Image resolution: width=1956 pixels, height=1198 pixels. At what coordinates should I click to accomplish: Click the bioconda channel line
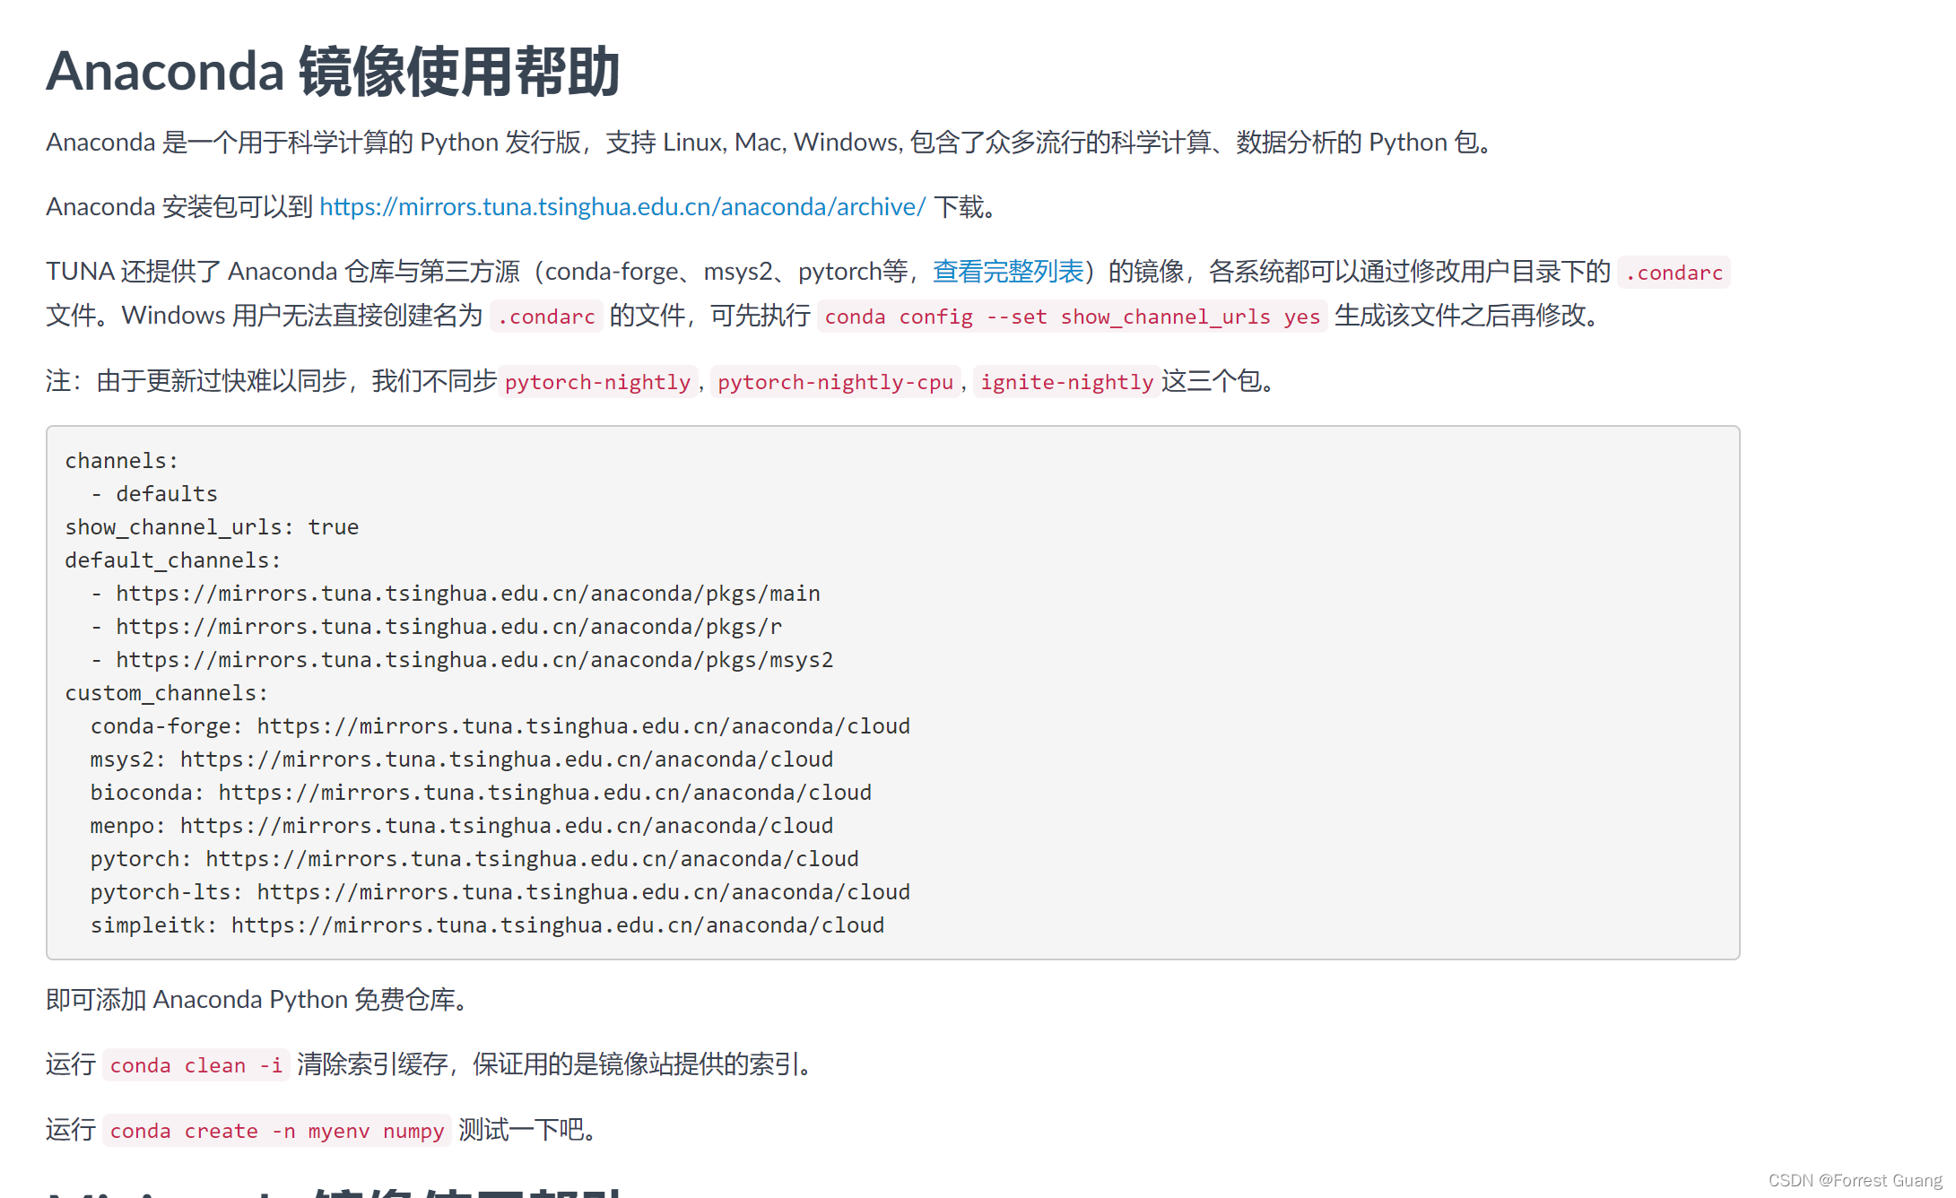click(x=481, y=793)
